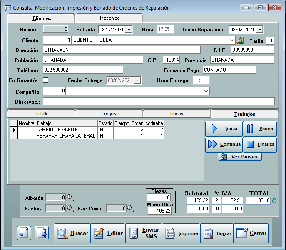Open the Entrada date dropdown

click(129, 30)
